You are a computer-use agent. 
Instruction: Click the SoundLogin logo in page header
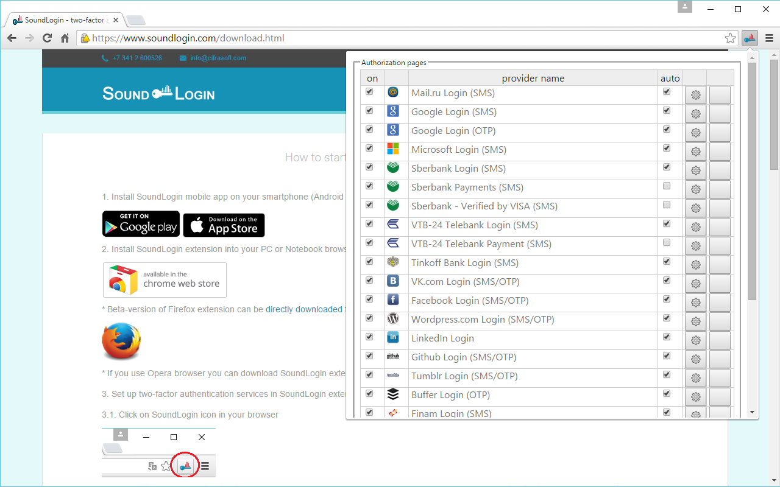158,93
